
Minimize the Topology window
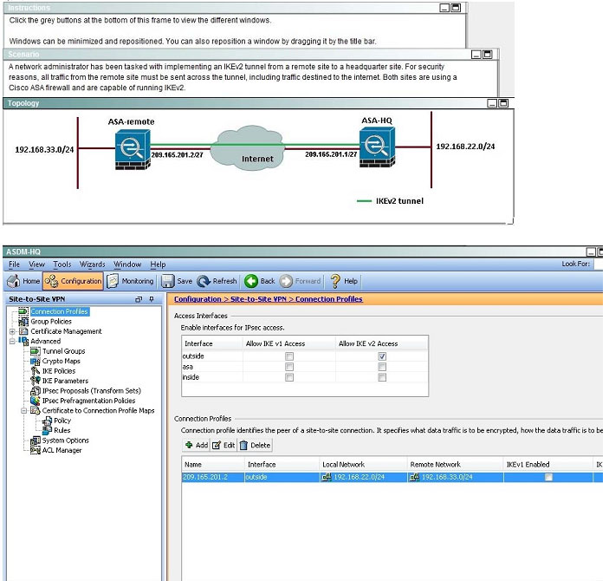click(x=492, y=103)
